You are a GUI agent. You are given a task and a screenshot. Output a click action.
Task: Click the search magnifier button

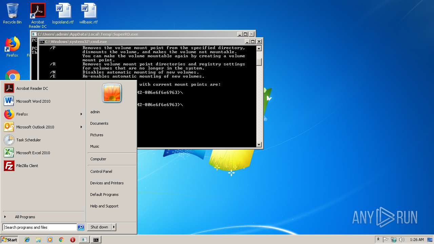click(81, 227)
